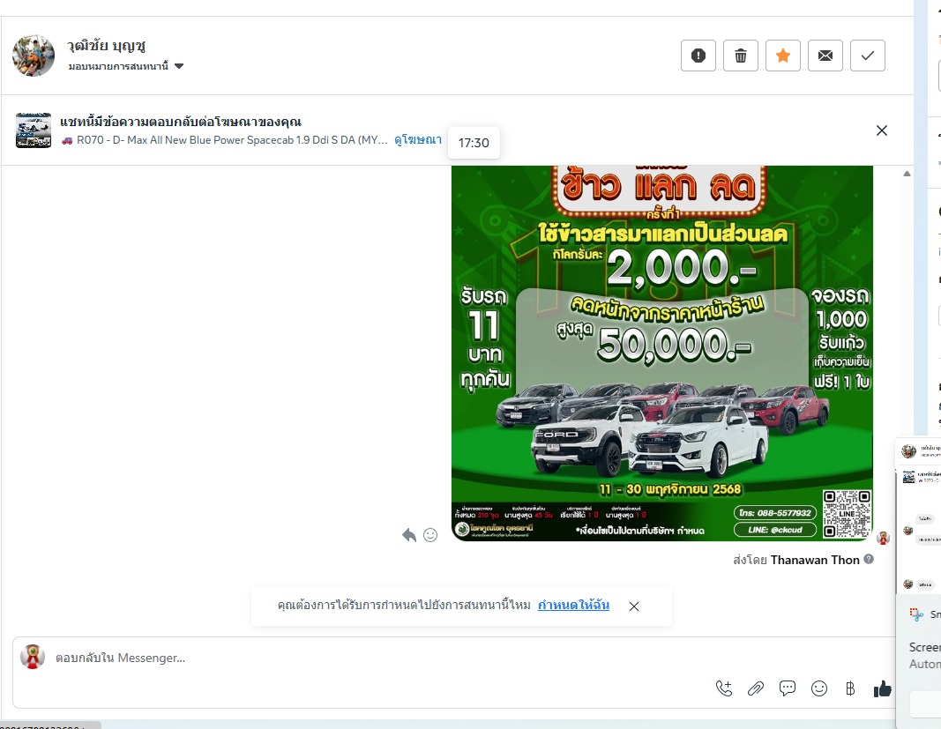Screen dimensions: 941x729
Task: Open the มอบหมายการสนทนานี้ assignment dropdown
Action: coord(125,66)
